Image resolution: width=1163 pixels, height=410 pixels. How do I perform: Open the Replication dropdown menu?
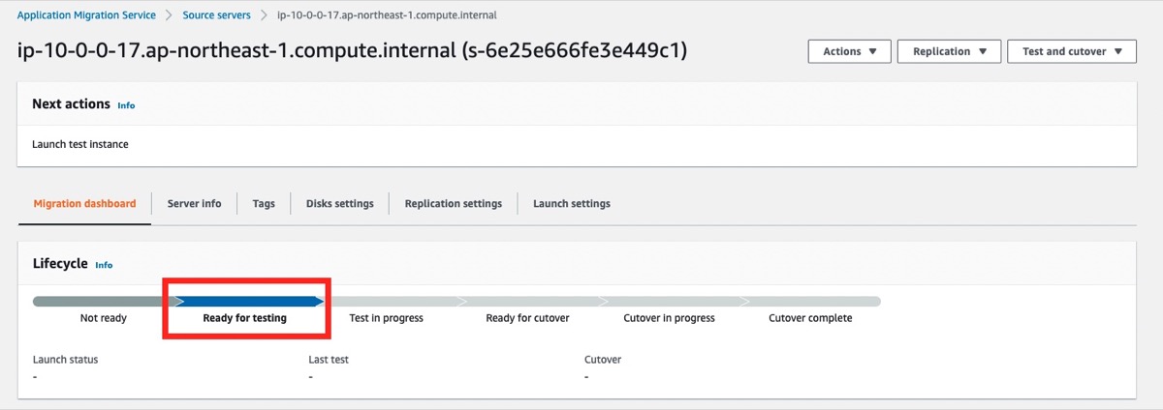pos(949,51)
